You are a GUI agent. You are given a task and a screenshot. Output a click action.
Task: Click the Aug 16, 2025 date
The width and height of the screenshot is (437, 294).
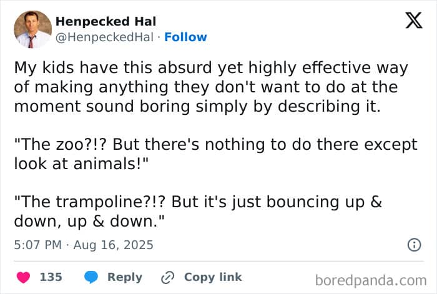(x=113, y=245)
